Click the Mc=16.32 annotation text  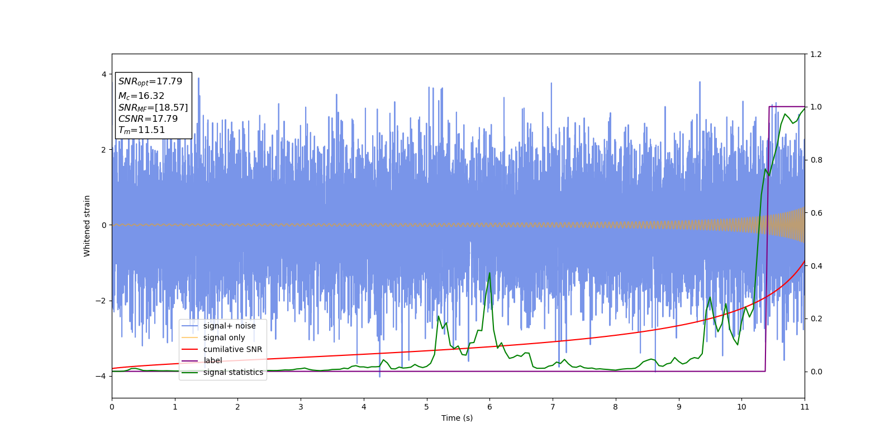click(x=141, y=96)
